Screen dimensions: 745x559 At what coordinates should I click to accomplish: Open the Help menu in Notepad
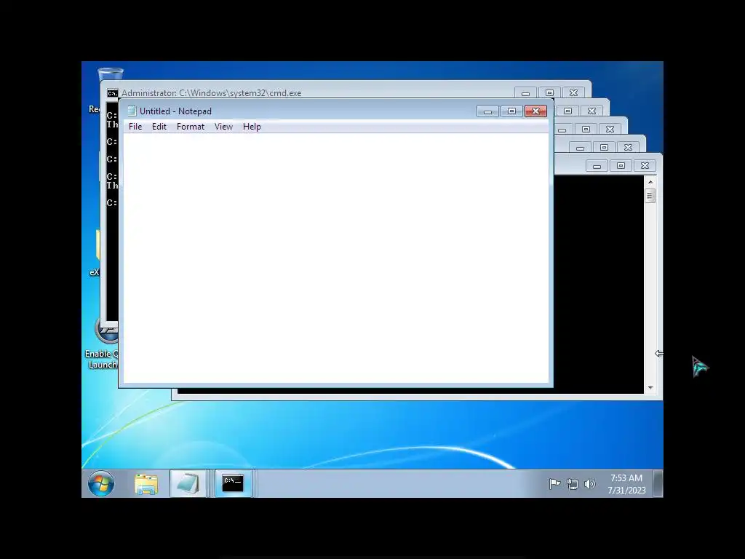(252, 127)
